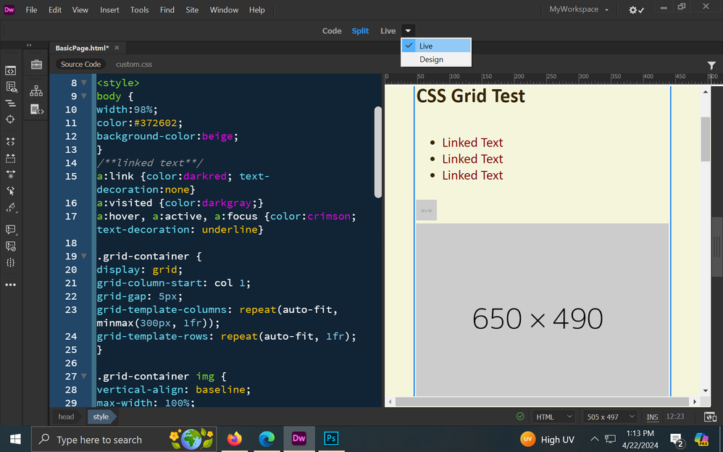Select the style tag in tag selector
Image resolution: width=723 pixels, height=452 pixels.
(101, 417)
